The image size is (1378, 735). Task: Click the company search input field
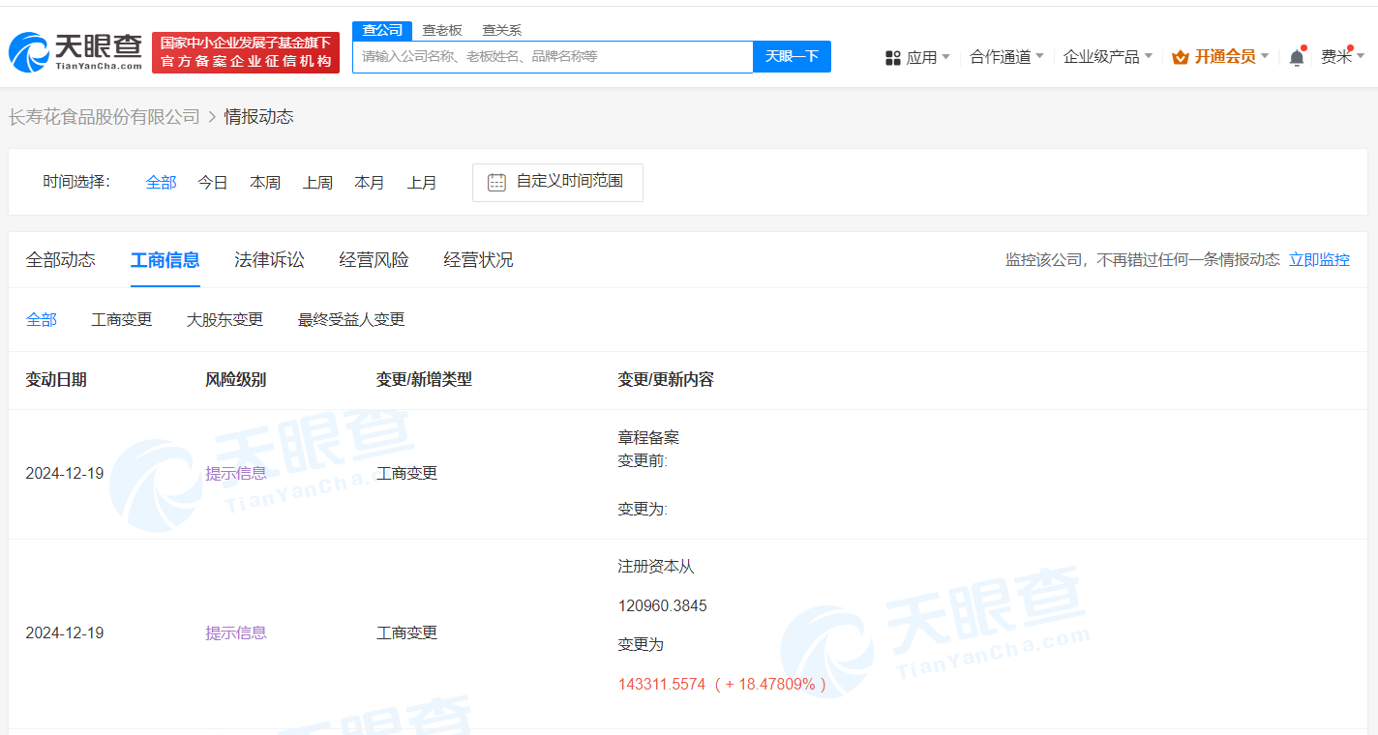click(552, 57)
